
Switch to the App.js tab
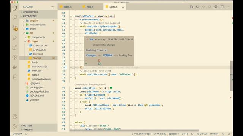[x=90, y=7]
